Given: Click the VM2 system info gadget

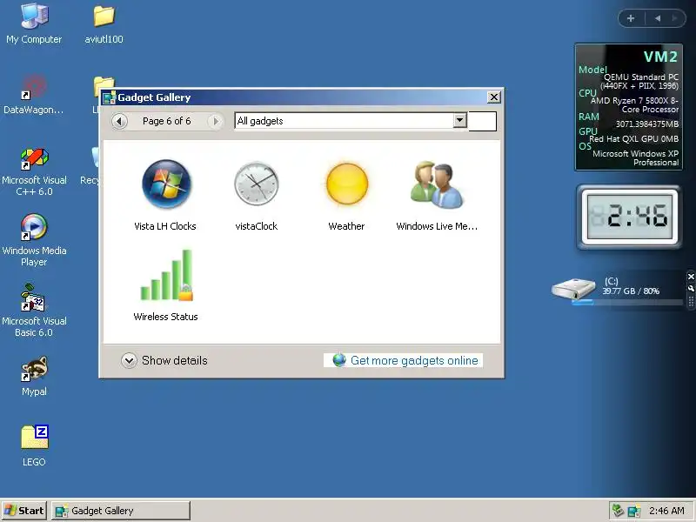Looking at the screenshot, I should pos(628,107).
